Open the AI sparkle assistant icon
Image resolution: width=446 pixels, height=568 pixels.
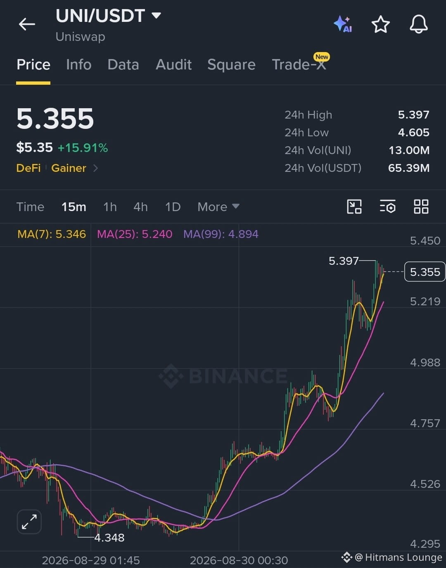[x=343, y=24]
